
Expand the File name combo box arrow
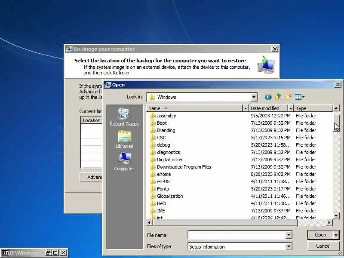(x=289, y=235)
